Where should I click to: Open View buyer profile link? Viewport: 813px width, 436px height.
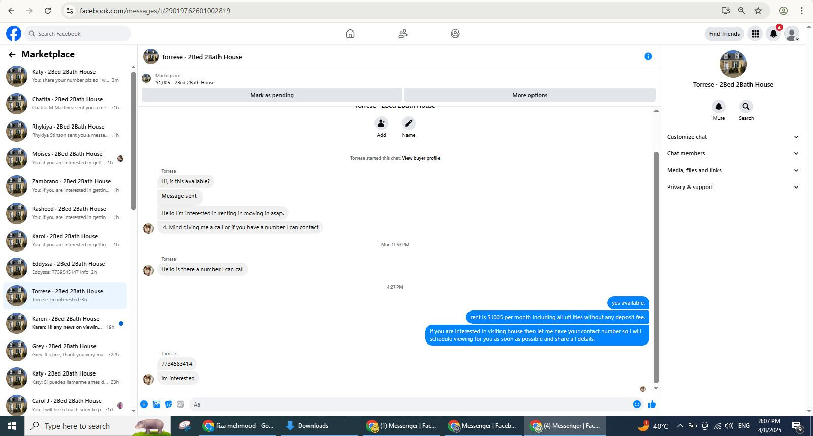(x=421, y=158)
